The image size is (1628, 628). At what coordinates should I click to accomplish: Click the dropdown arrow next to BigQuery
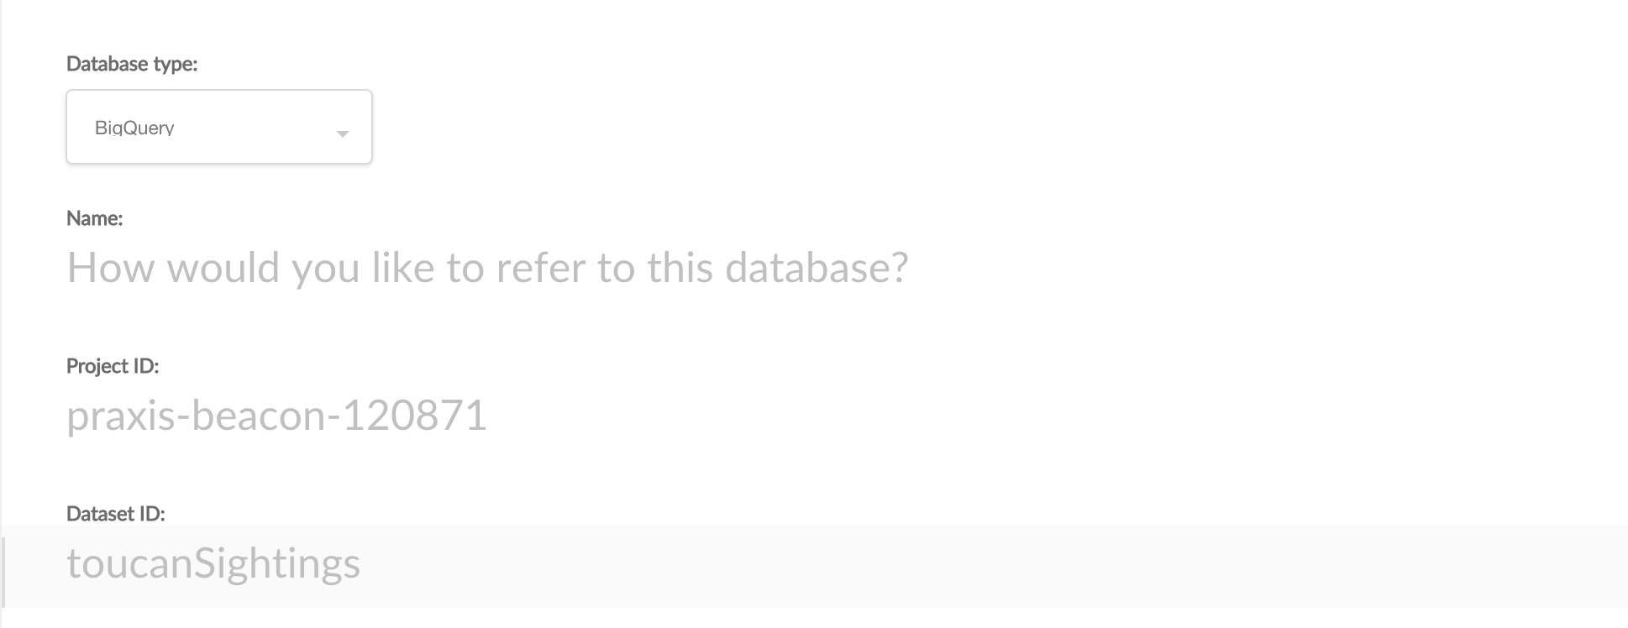click(x=342, y=133)
